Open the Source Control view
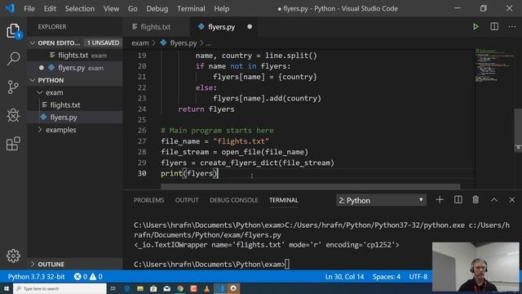The height and width of the screenshot is (294, 522). point(13,87)
